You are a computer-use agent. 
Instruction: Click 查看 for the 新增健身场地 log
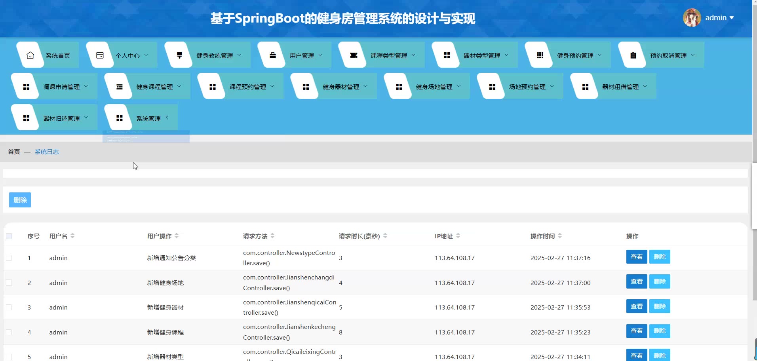click(636, 281)
